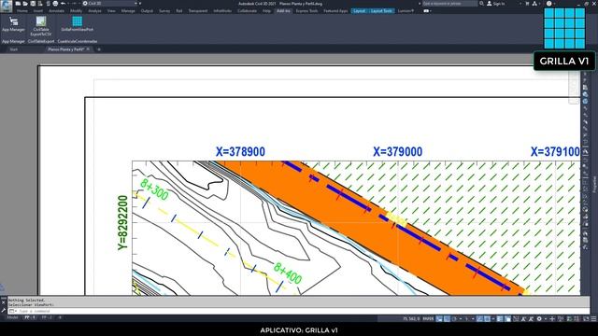
Task: Click the plus button for new drawing tab
Action: (x=99, y=49)
